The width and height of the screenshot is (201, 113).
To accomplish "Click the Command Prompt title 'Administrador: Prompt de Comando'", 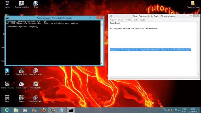I will tap(54, 18).
